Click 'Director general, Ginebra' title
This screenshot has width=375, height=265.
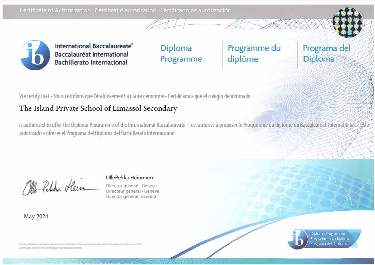click(x=131, y=197)
